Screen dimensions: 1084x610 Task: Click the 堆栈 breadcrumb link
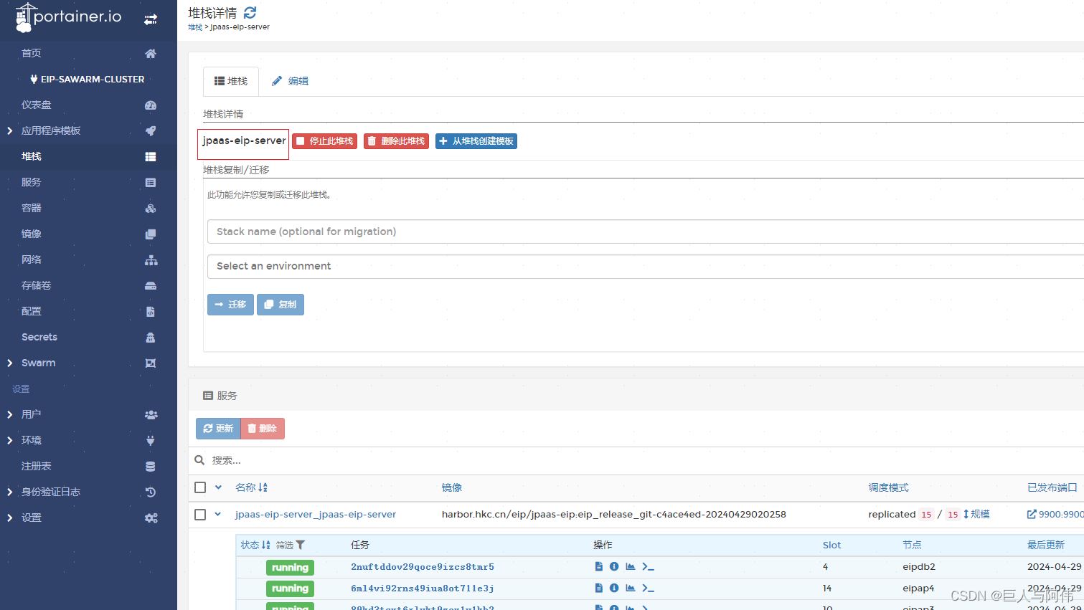click(195, 27)
